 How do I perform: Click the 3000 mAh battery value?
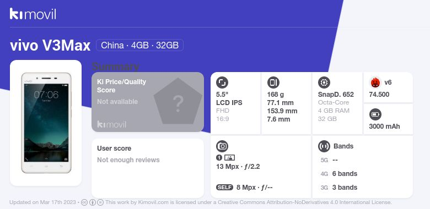pyautogui.click(x=384, y=127)
